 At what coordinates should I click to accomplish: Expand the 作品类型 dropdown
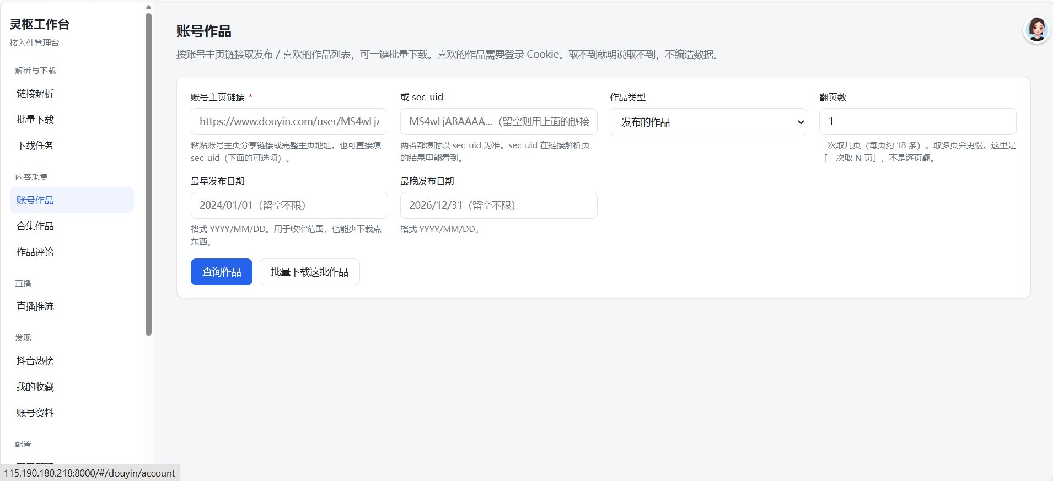pos(708,122)
